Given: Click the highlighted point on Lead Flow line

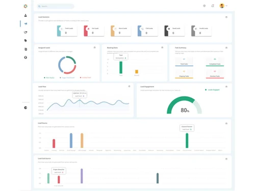Looking at the screenshot, I should pos(80,100).
